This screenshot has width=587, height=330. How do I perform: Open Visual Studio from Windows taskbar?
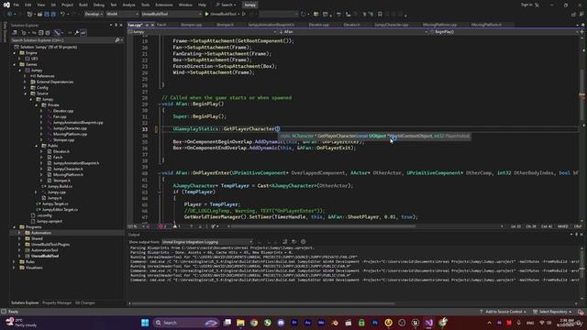pyautogui.click(x=429, y=323)
